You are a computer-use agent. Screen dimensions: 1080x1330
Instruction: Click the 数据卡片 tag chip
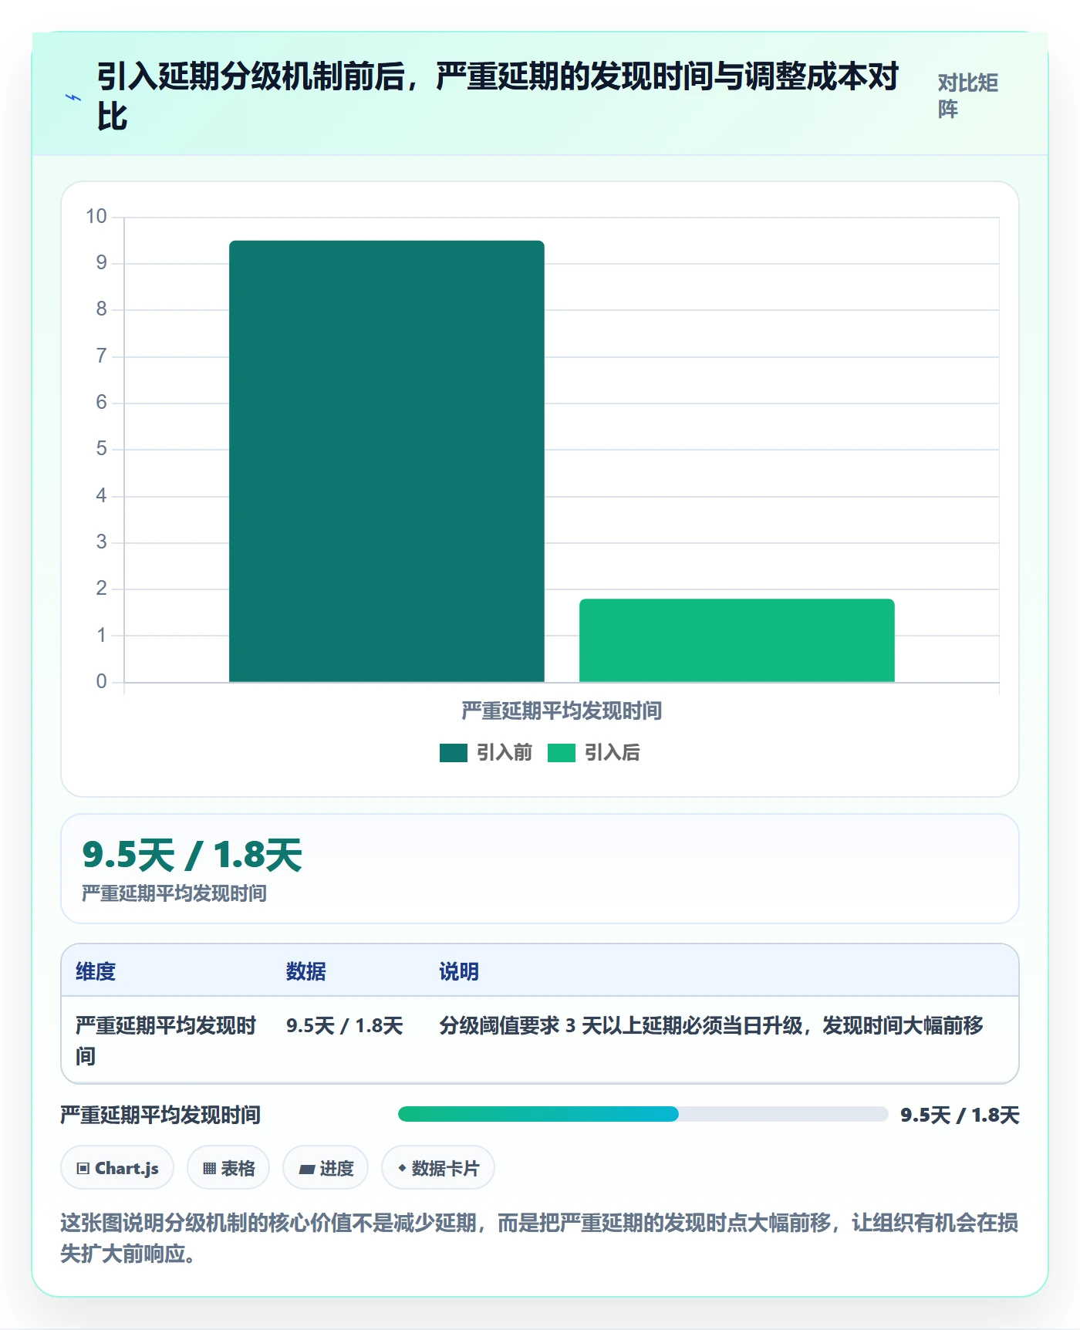coord(438,1168)
